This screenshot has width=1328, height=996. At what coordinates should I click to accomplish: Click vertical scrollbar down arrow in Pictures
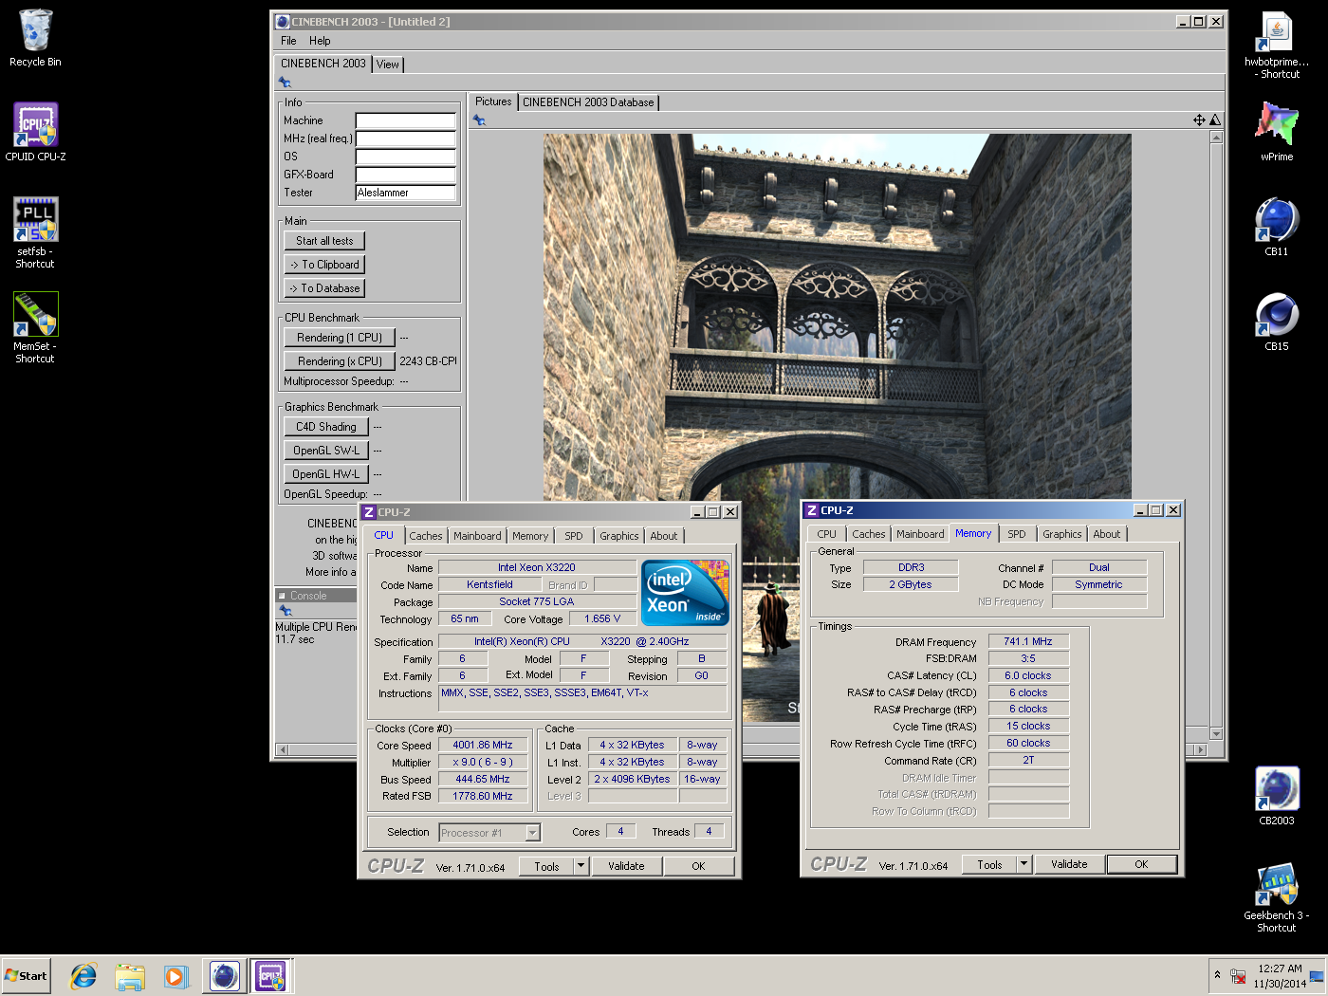[1216, 733]
